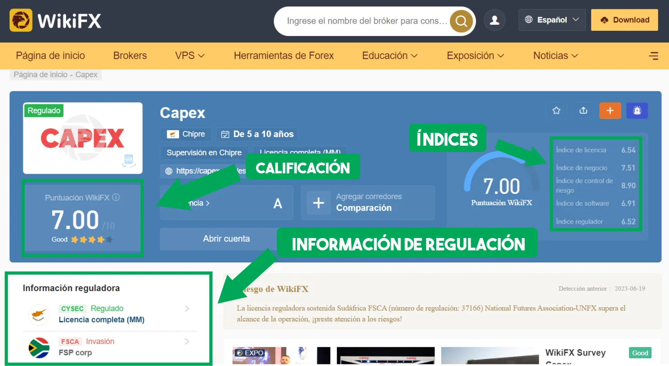The height and width of the screenshot is (366, 669).
Task: Click Agregar corredores Comparación button
Action: tap(368, 202)
